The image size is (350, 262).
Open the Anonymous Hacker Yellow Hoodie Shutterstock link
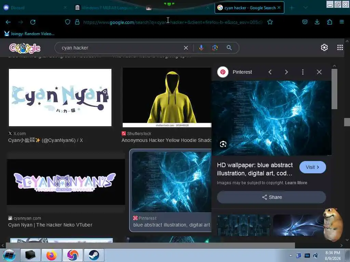(x=166, y=140)
